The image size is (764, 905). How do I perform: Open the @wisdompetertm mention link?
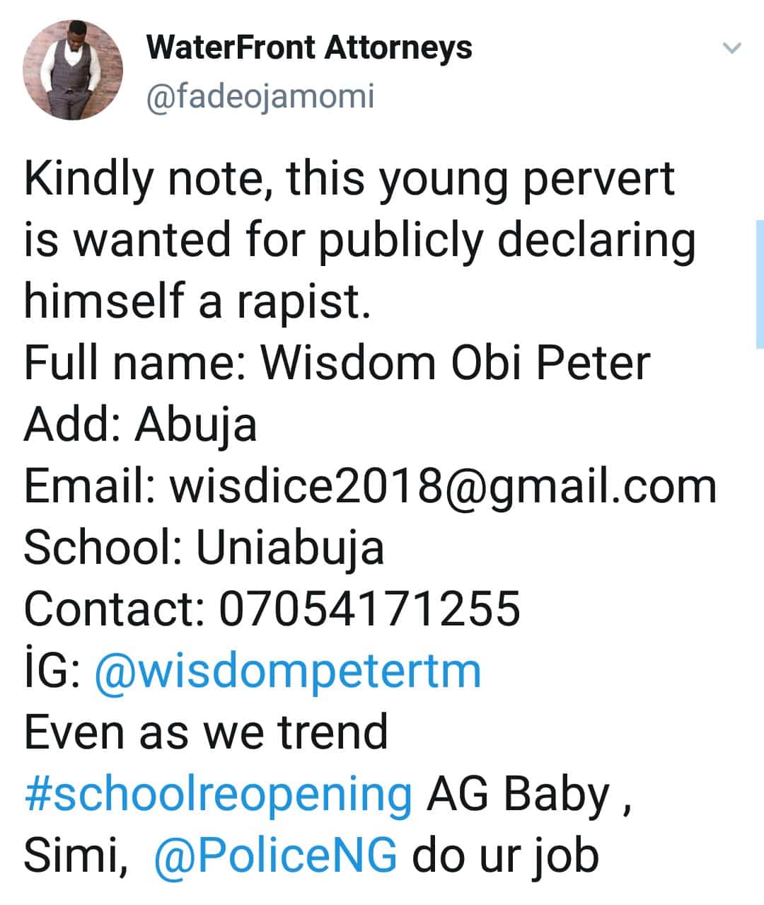point(287,671)
